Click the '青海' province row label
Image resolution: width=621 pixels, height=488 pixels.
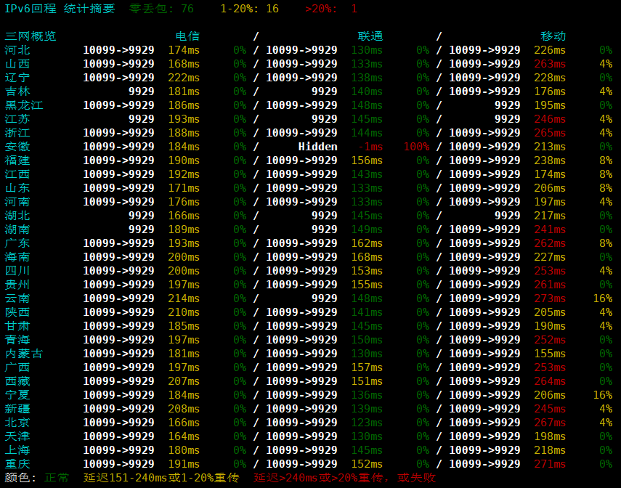point(17,340)
